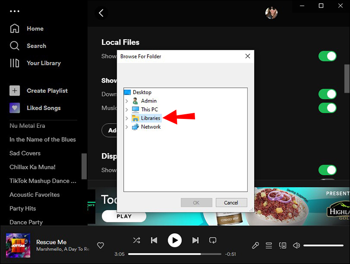Open lyrics microphone icon
The height and width of the screenshot is (264, 350).
coord(255,245)
